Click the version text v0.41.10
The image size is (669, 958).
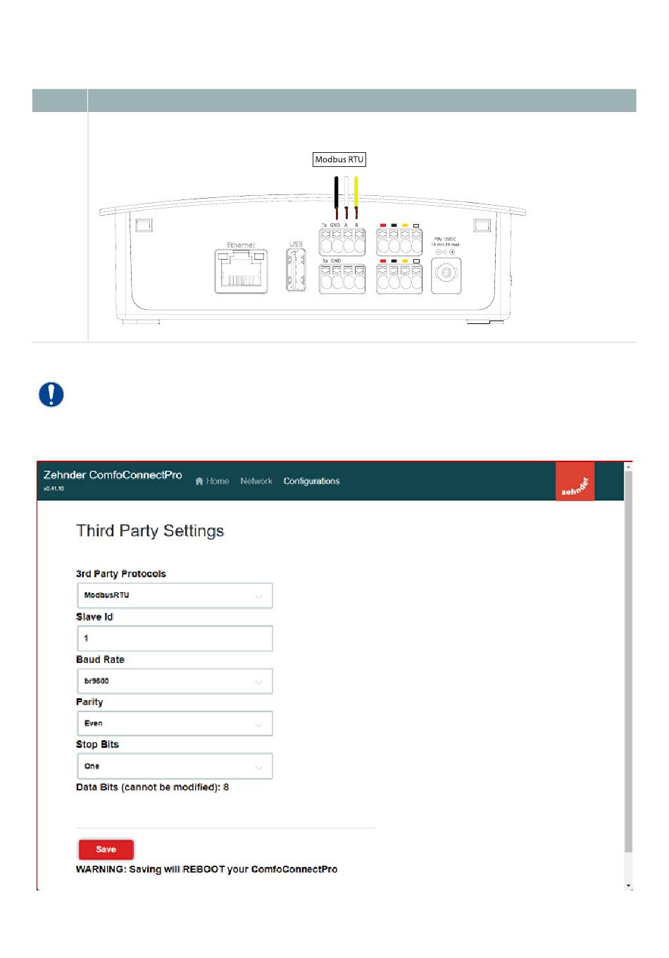[x=54, y=488]
